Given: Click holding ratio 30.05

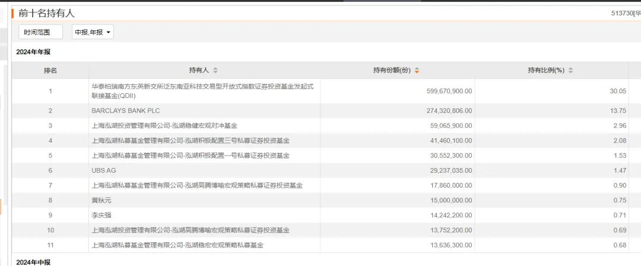Looking at the screenshot, I should (x=618, y=91).
